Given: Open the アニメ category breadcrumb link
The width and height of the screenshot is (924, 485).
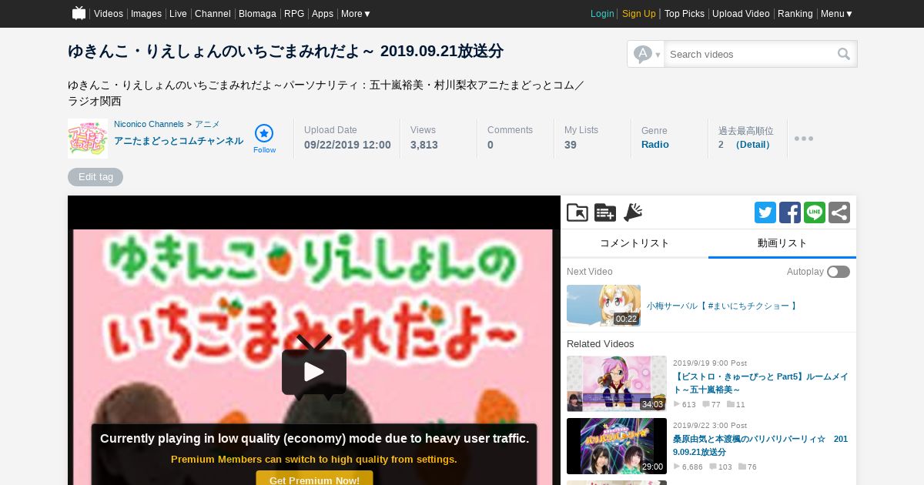Looking at the screenshot, I should tap(207, 124).
